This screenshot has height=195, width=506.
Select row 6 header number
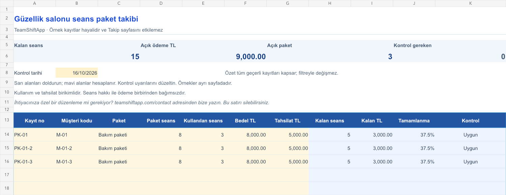click(7, 56)
